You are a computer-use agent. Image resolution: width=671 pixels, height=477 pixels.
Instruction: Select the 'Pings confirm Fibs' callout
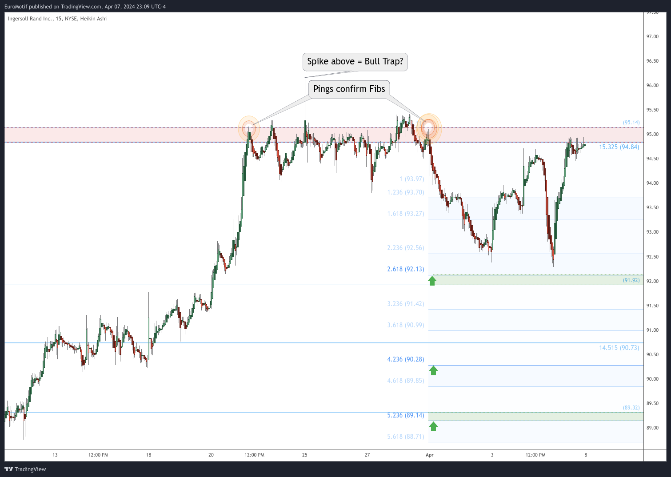coord(349,89)
